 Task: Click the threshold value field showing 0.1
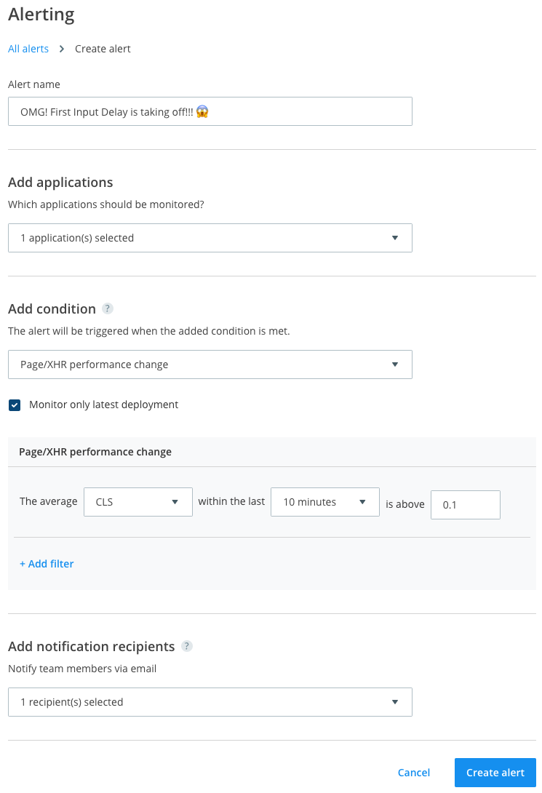[465, 504]
